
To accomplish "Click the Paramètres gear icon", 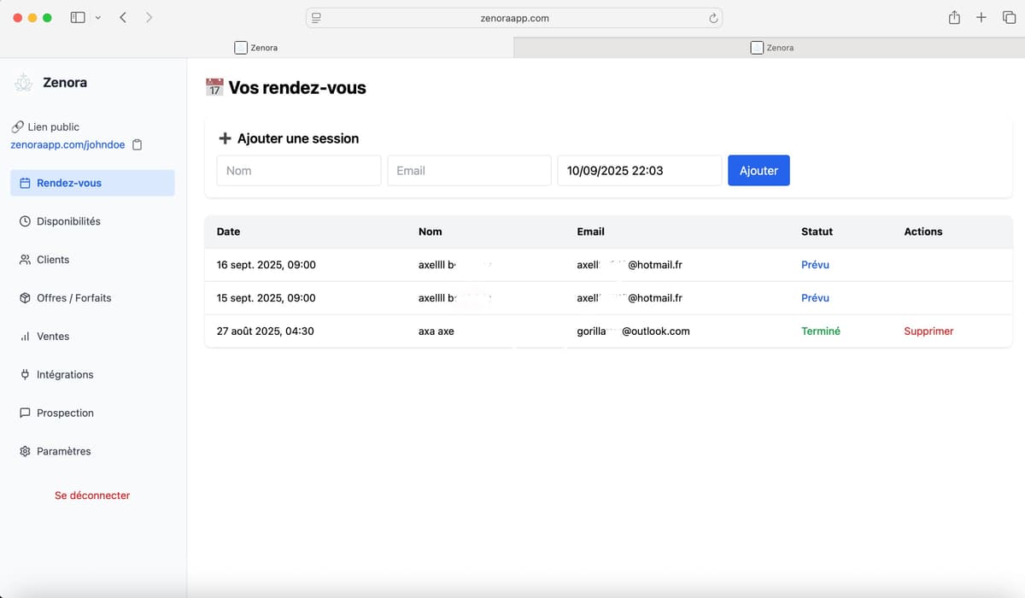I will pyautogui.click(x=25, y=451).
